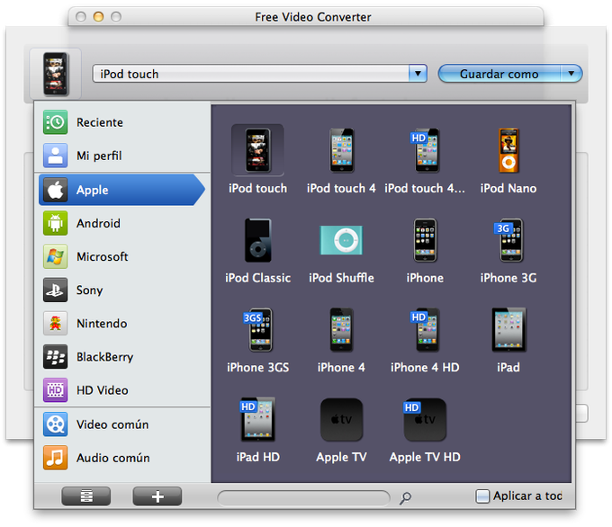Open the Nintendo category
This screenshot has width=612, height=527.
(x=122, y=324)
